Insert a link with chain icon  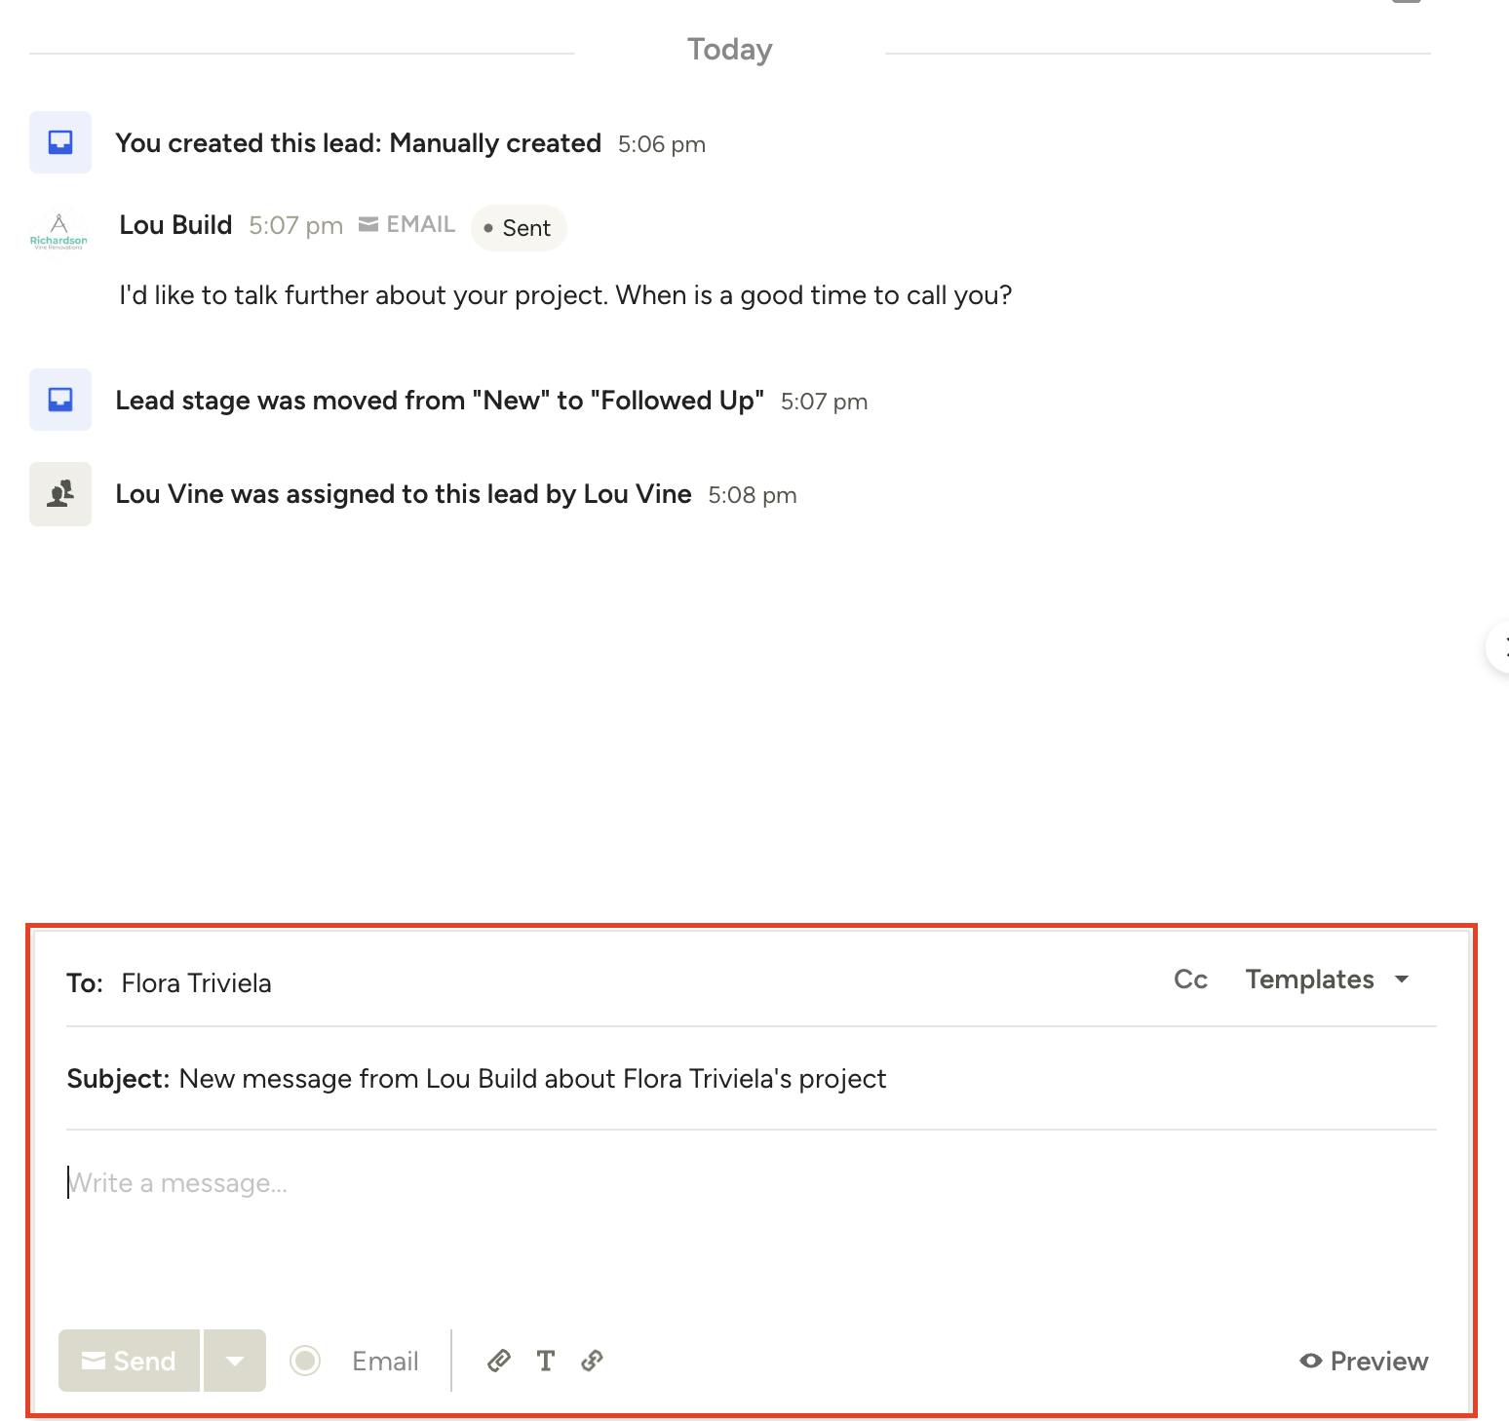pyautogui.click(x=592, y=1361)
